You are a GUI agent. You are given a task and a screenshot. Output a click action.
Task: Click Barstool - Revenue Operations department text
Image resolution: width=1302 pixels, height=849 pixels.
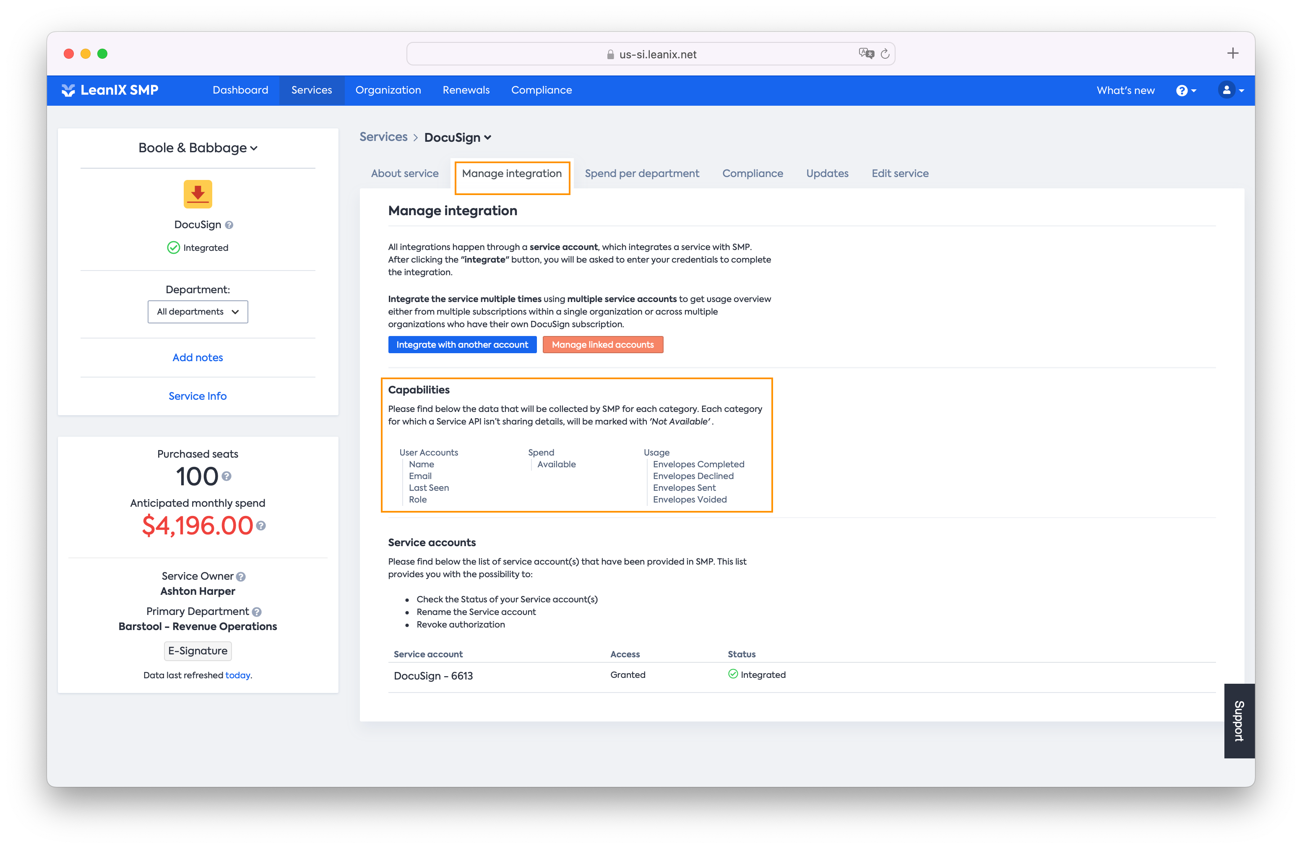pyautogui.click(x=198, y=627)
